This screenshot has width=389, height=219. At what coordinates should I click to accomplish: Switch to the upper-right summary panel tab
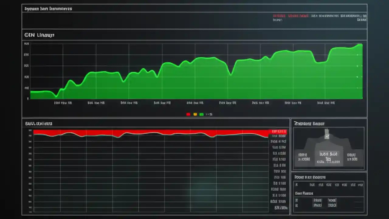309,123
